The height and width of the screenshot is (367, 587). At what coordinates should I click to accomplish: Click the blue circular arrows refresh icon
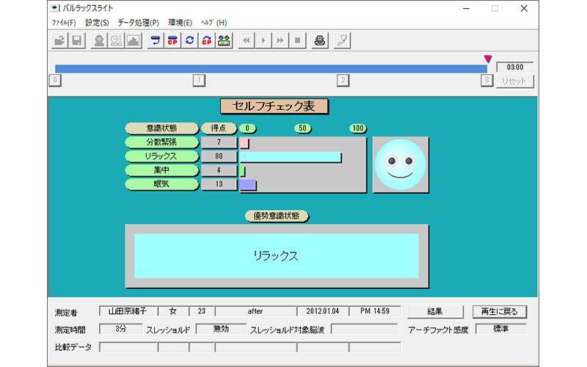pos(190,40)
